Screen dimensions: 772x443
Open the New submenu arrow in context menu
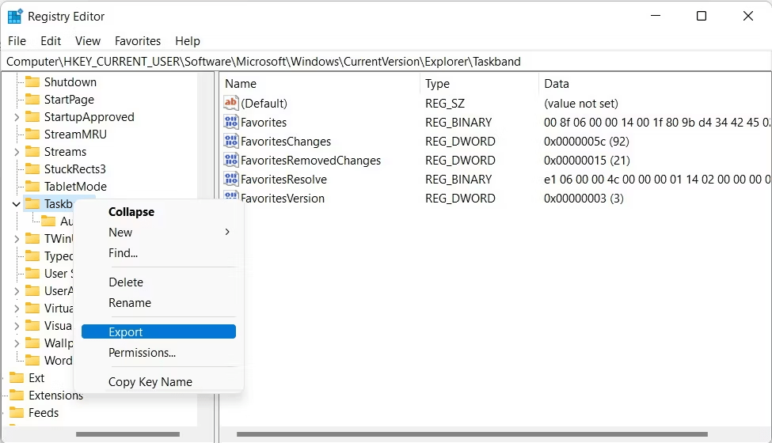tap(227, 232)
